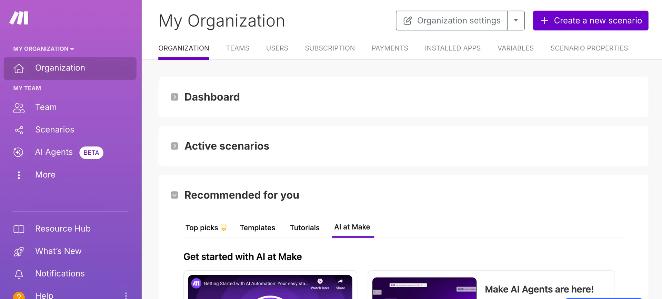662x299 pixels.
Task: Expand the Dashboard section
Action: [174, 97]
